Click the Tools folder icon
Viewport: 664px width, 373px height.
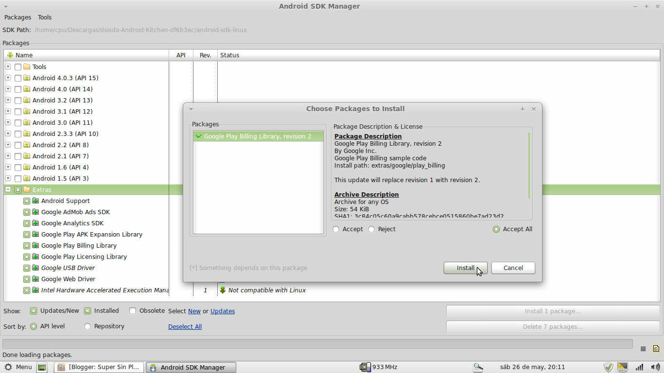[x=27, y=67]
